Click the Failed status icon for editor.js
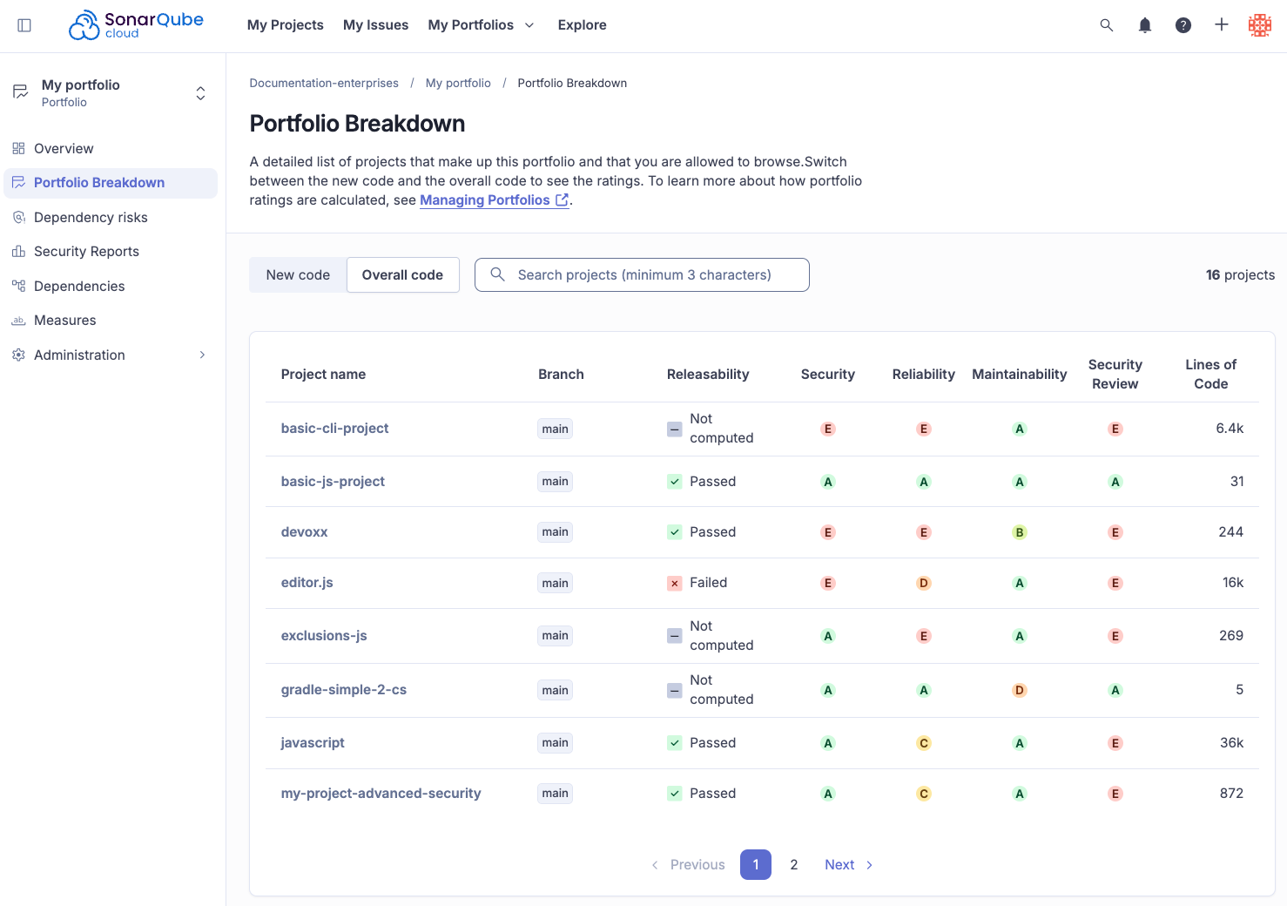Image resolution: width=1287 pixels, height=906 pixels. tap(675, 584)
